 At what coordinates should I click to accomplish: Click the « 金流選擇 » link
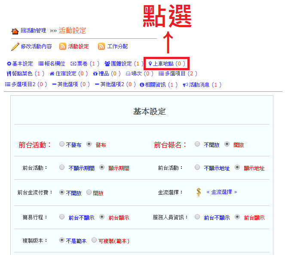221,192
